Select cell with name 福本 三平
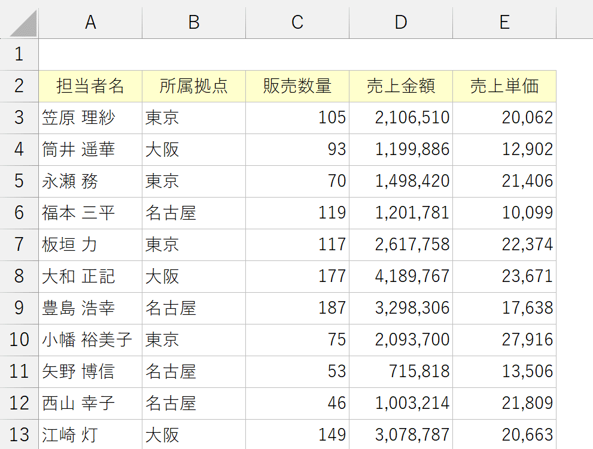Image resolution: width=593 pixels, height=449 pixels. click(90, 213)
